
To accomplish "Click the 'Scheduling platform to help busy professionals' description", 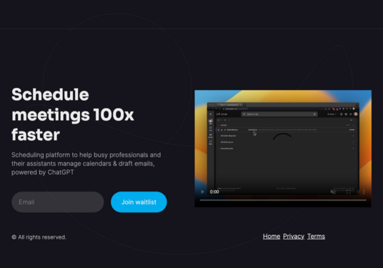I will tap(86, 164).
